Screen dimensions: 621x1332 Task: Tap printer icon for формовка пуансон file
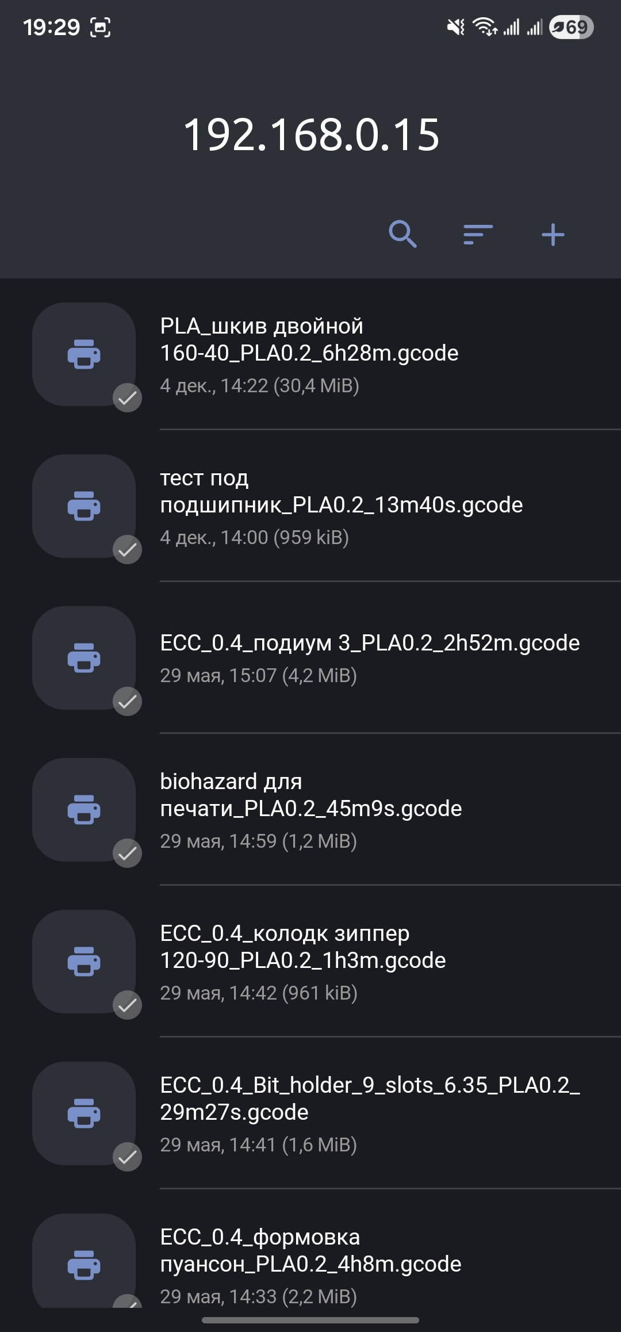(84, 1265)
